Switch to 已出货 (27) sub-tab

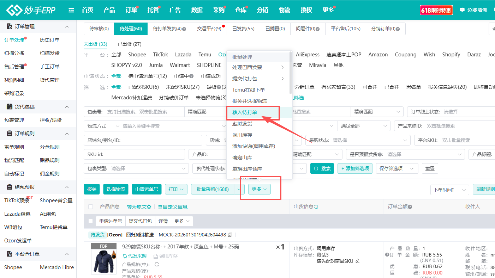pyautogui.click(x=130, y=44)
